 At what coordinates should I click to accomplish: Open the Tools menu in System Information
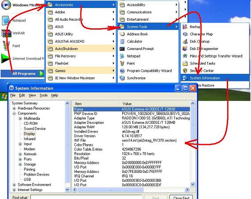[x=44, y=96]
